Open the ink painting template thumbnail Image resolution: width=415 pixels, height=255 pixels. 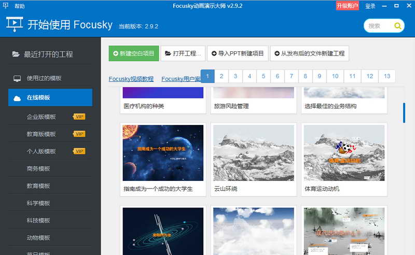(x=344, y=231)
